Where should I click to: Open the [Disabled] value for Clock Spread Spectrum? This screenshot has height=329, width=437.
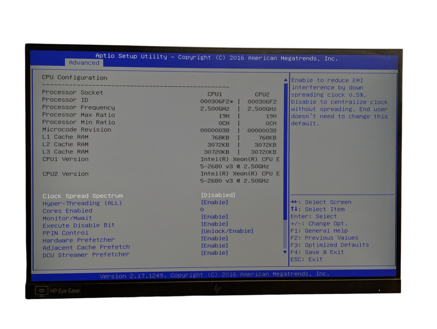tap(218, 195)
